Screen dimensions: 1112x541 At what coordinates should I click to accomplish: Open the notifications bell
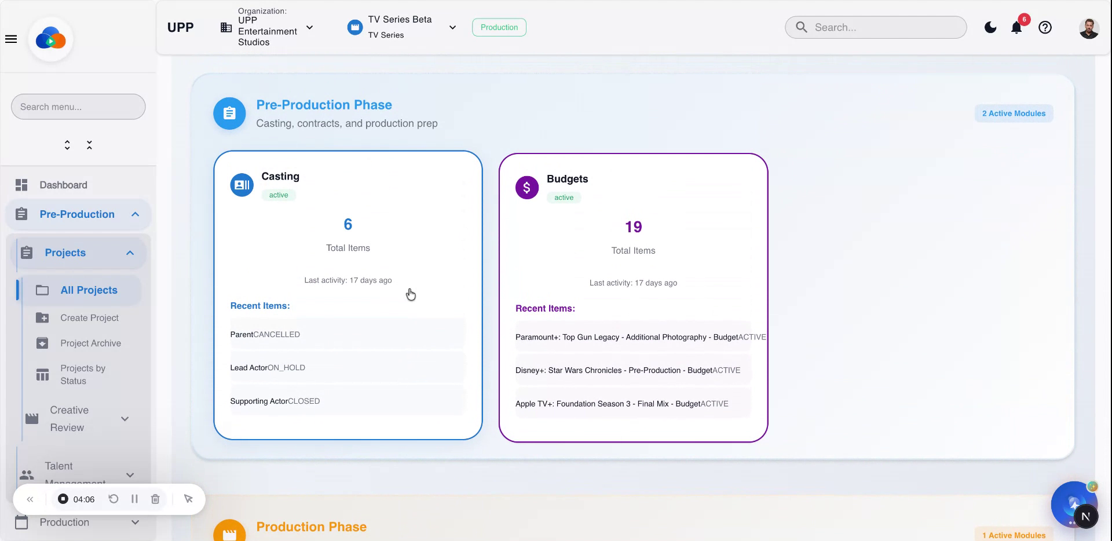pos(1015,27)
